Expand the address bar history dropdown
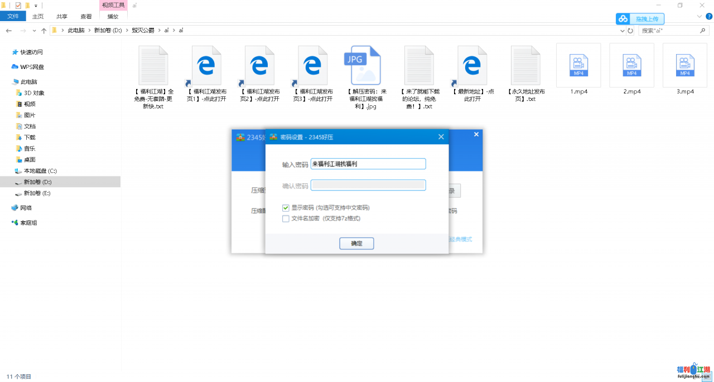The width and height of the screenshot is (714, 382). point(623,31)
